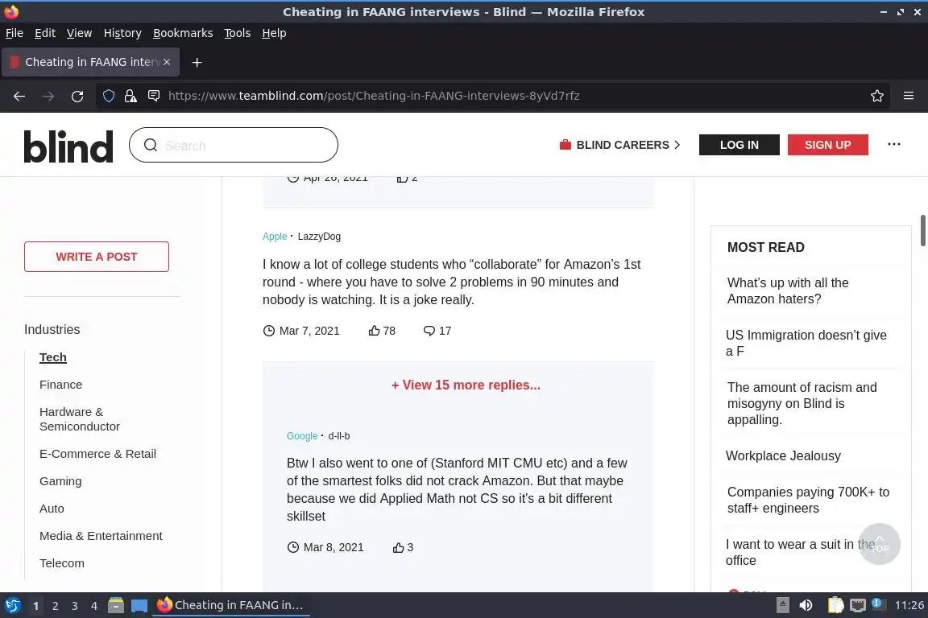The width and height of the screenshot is (928, 618).
Task: Open the 17 replies comment bubble icon
Action: (429, 331)
